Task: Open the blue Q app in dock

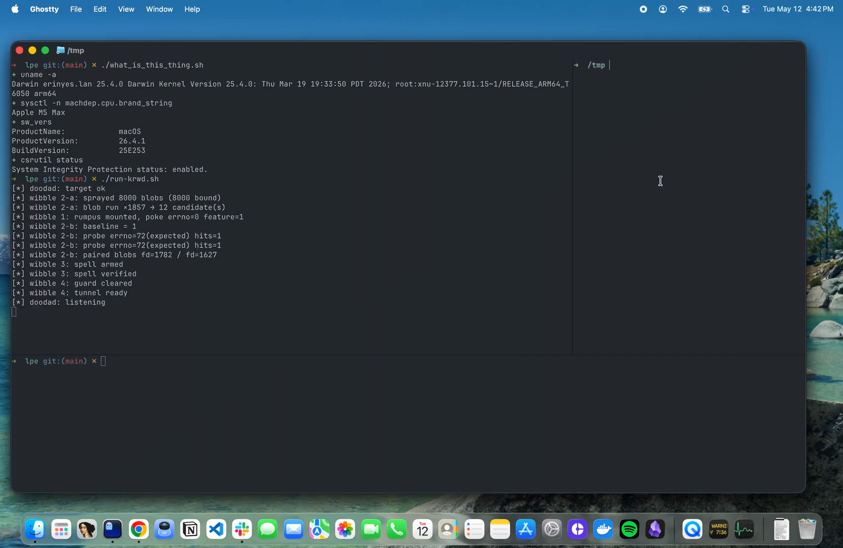Action: (x=693, y=529)
